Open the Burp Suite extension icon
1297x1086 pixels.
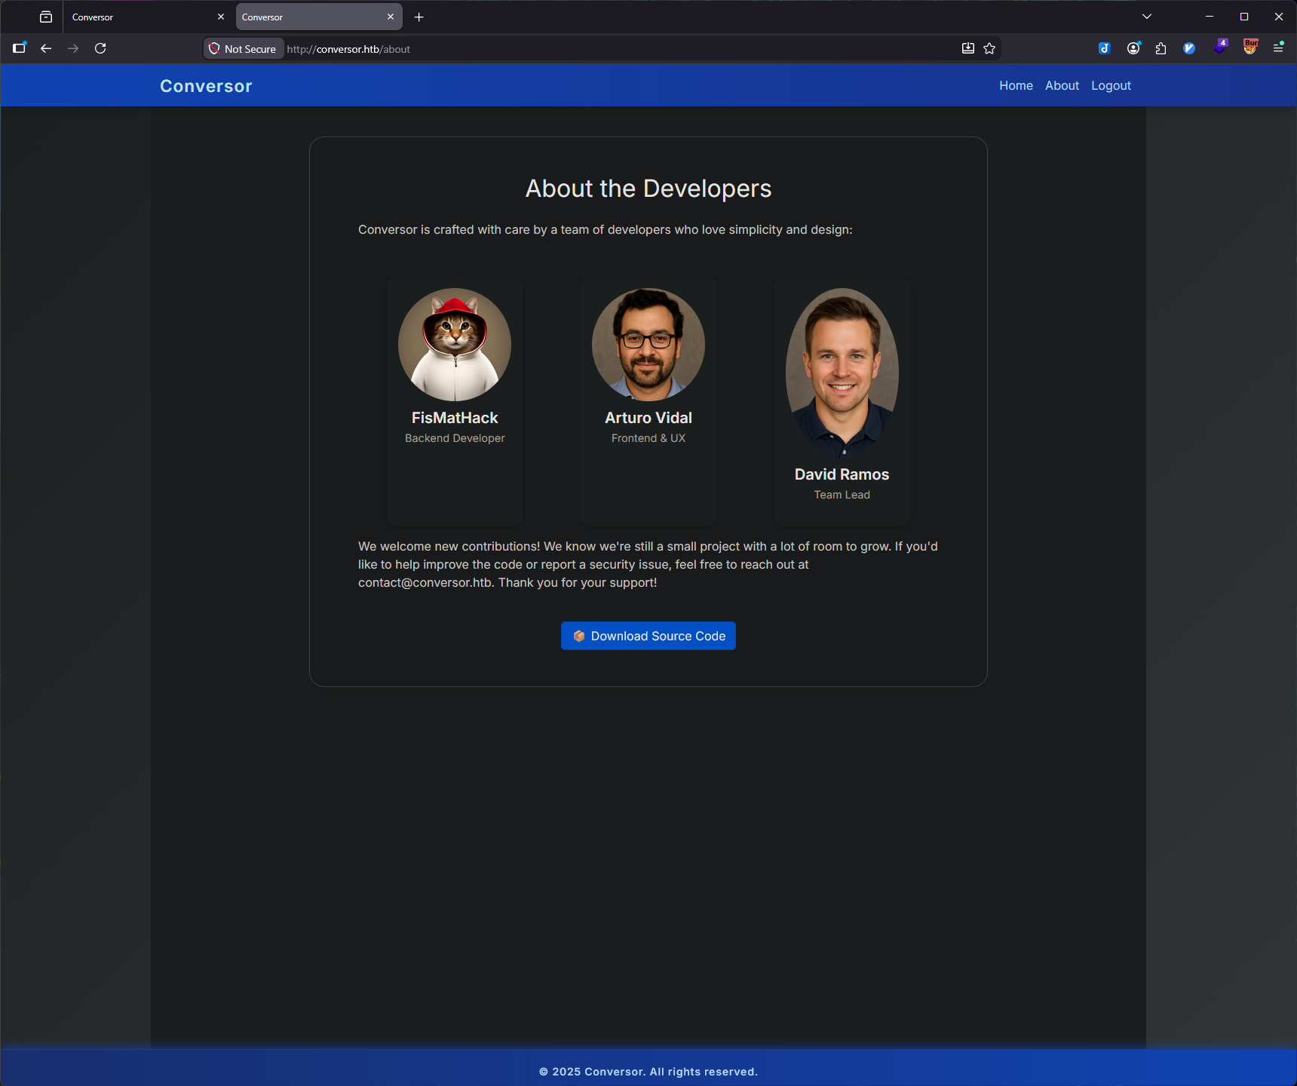pos(1251,47)
